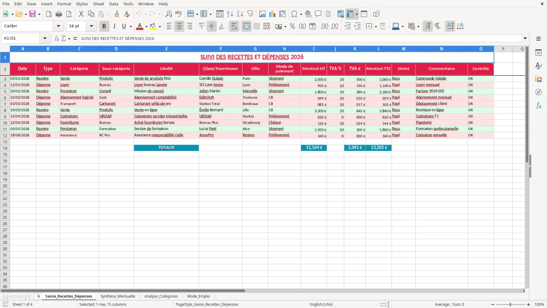The width and height of the screenshot is (547, 308).
Task: Select row header 14
Action: 5,148
